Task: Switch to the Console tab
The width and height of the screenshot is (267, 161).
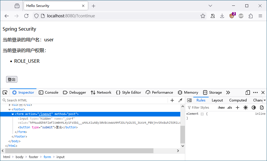Action: (x=49, y=92)
